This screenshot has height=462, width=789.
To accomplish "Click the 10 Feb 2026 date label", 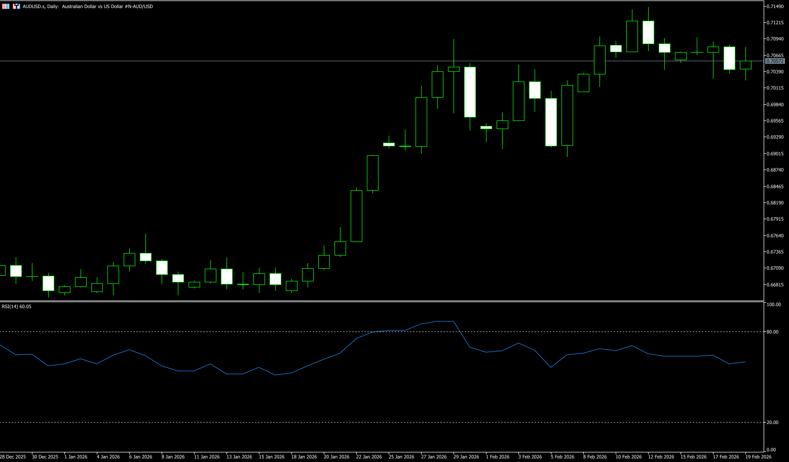I will click(x=629, y=456).
